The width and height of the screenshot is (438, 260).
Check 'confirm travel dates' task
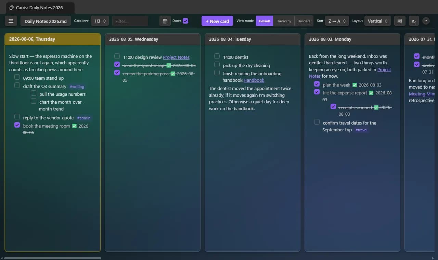[x=317, y=122]
